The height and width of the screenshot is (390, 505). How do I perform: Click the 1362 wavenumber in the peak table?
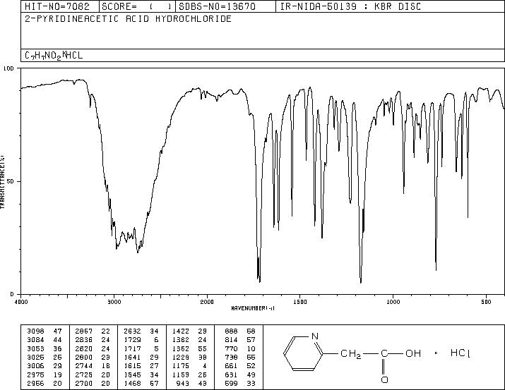coord(181,348)
